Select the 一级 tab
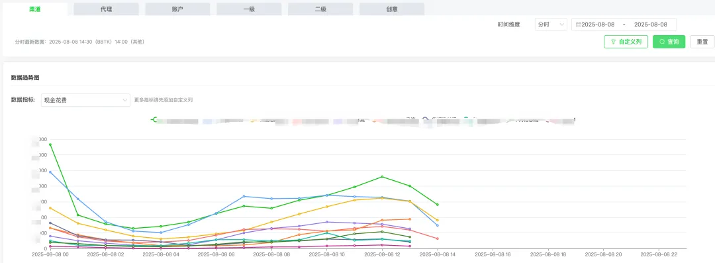Viewport: 715px width, 263px height. (249, 9)
